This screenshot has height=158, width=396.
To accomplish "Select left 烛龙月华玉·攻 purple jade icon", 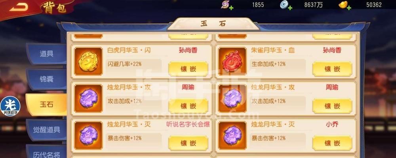I will [x=88, y=98].
